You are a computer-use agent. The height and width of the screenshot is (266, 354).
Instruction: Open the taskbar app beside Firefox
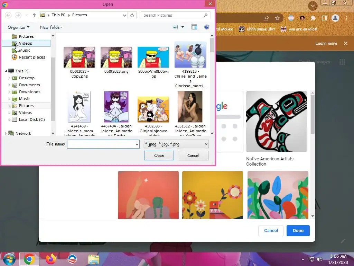(72, 259)
